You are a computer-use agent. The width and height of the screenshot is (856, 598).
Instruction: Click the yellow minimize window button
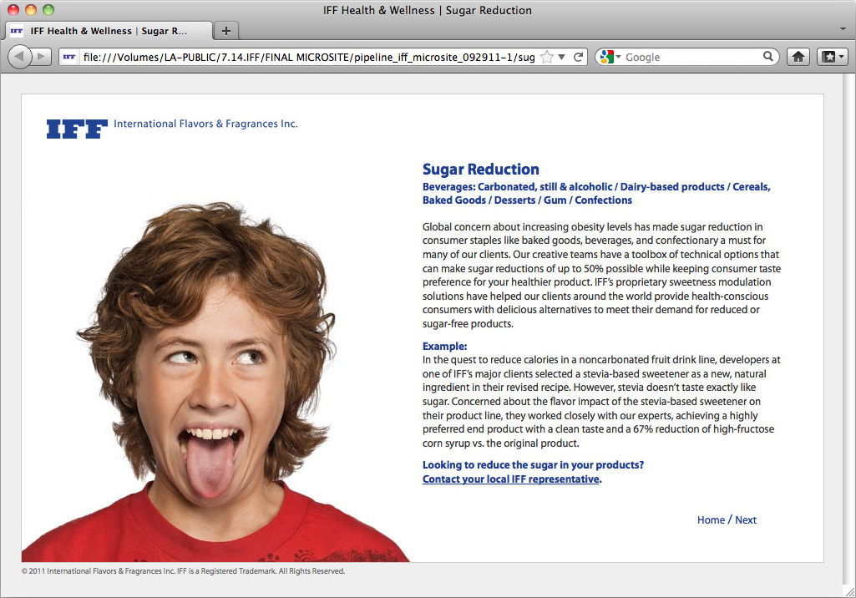tap(31, 10)
